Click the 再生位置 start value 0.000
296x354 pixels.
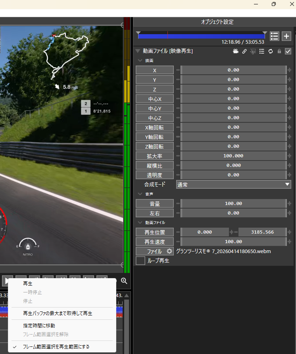point(205,232)
